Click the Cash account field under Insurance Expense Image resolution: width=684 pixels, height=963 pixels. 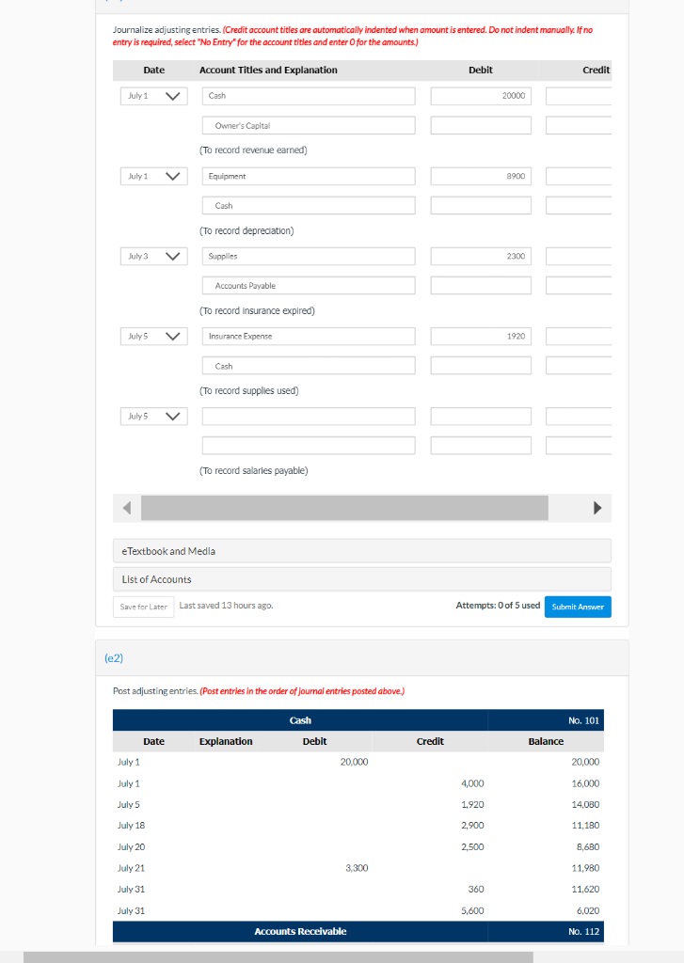[309, 366]
